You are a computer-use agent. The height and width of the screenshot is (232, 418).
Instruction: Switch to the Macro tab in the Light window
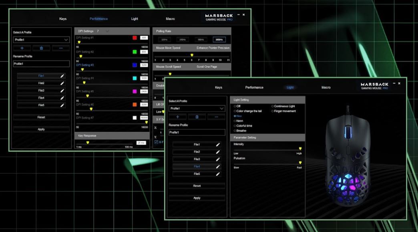[326, 87]
